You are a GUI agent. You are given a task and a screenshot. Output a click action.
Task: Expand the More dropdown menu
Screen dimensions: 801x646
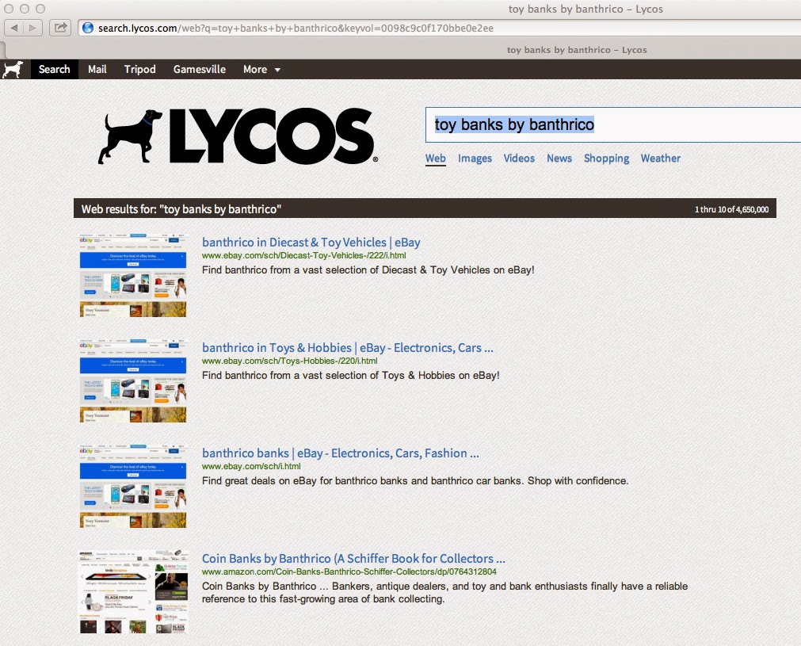click(261, 70)
